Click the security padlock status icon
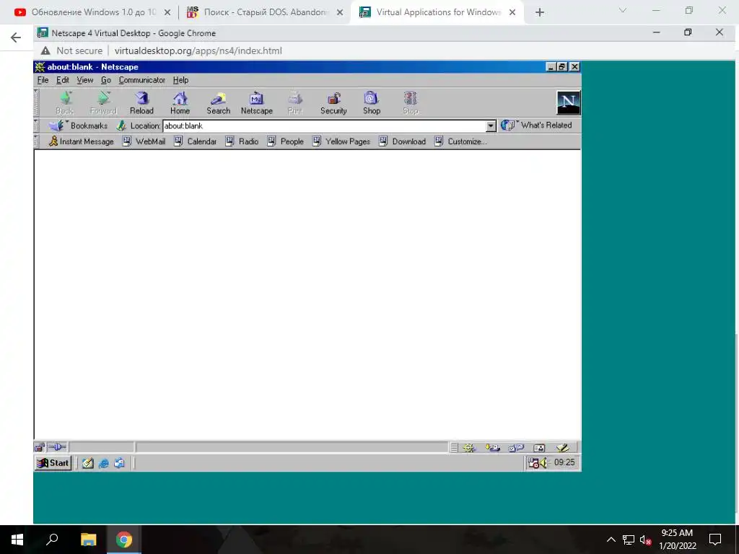The image size is (739, 554). point(40,447)
